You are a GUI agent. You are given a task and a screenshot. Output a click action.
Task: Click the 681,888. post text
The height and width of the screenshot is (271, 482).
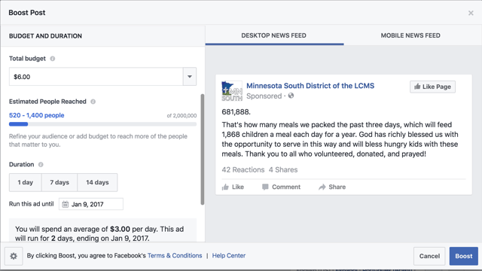tap(236, 112)
